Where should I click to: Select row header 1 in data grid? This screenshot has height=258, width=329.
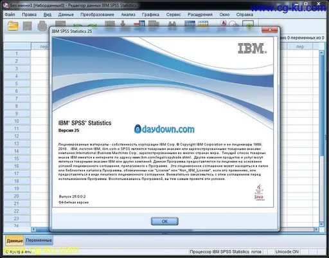coord(17,53)
